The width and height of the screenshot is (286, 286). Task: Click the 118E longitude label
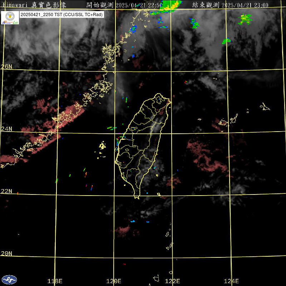click(55, 281)
